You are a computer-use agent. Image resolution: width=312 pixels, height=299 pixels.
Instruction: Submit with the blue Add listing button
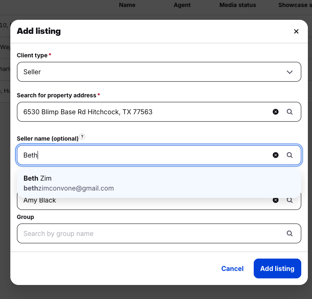pyautogui.click(x=277, y=268)
